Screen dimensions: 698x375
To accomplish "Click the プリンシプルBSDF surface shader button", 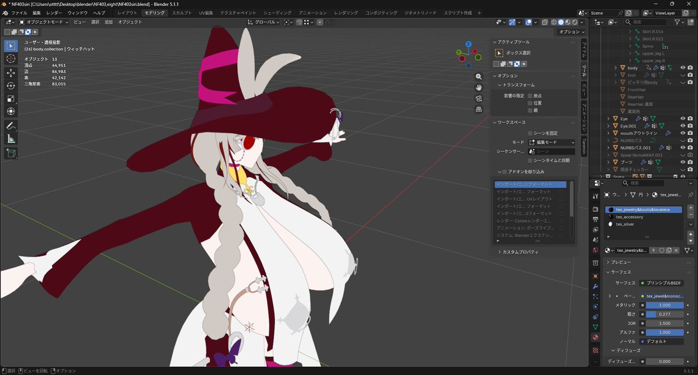I will (x=663, y=283).
